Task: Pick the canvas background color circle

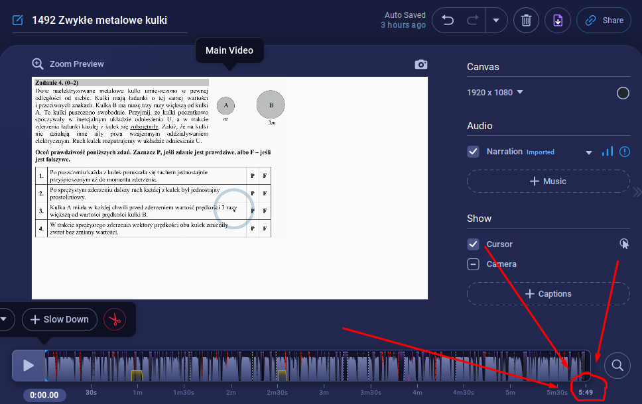Action: click(623, 93)
